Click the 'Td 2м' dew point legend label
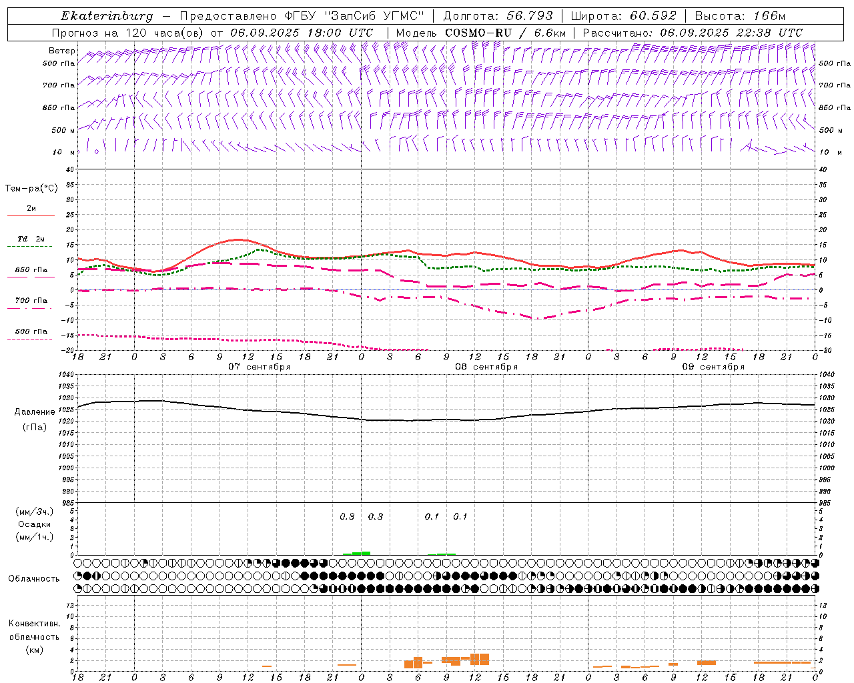 click(31, 239)
